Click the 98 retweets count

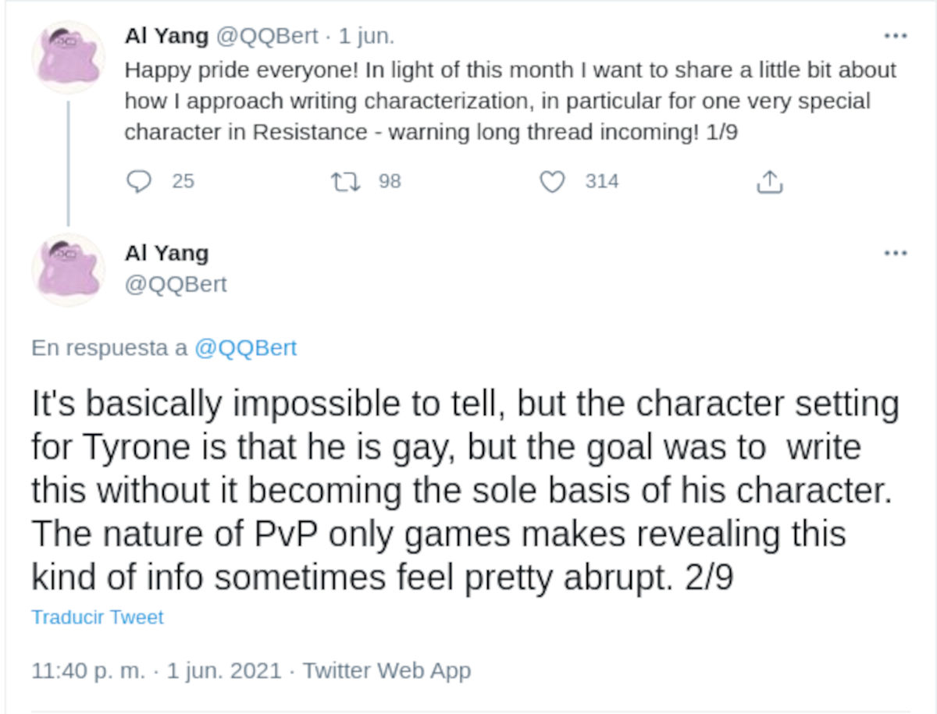coord(390,182)
